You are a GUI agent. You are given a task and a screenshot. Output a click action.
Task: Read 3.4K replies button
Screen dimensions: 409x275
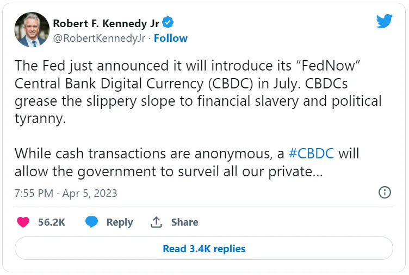click(204, 249)
